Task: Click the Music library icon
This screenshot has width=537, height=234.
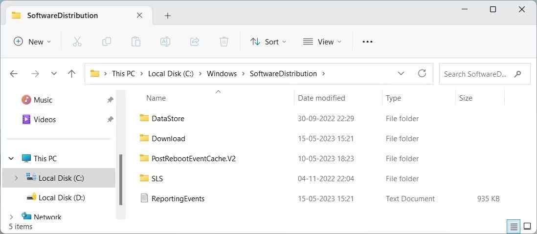Action: pos(26,100)
